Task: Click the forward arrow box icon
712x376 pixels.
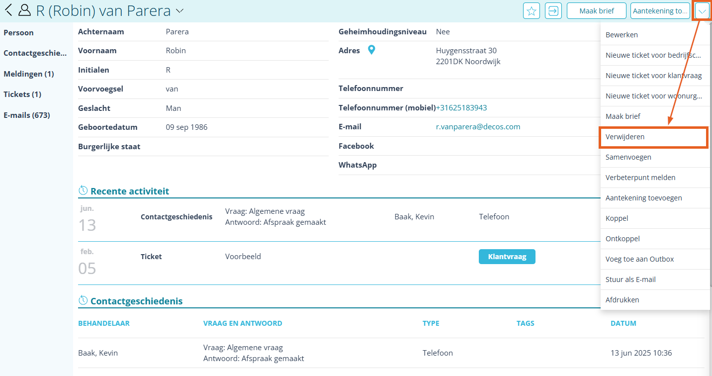Action: [x=553, y=10]
